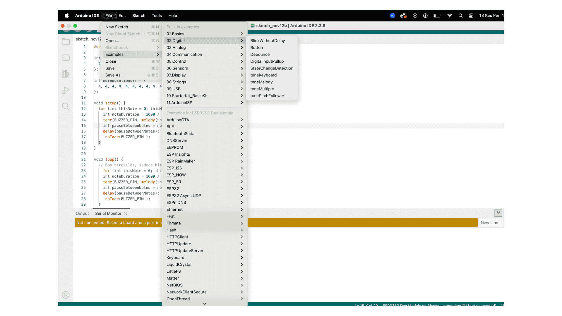562x316 pixels.
Task: Click the user account icon at the bottom
Action: (66, 295)
